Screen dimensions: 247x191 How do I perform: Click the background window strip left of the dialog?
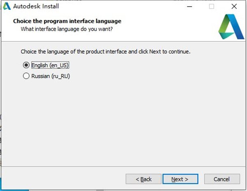(1, 123)
